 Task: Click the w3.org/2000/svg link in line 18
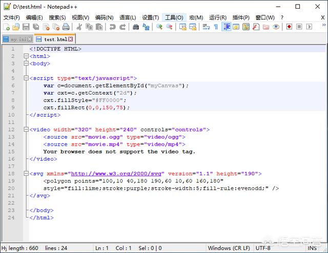point(116,174)
